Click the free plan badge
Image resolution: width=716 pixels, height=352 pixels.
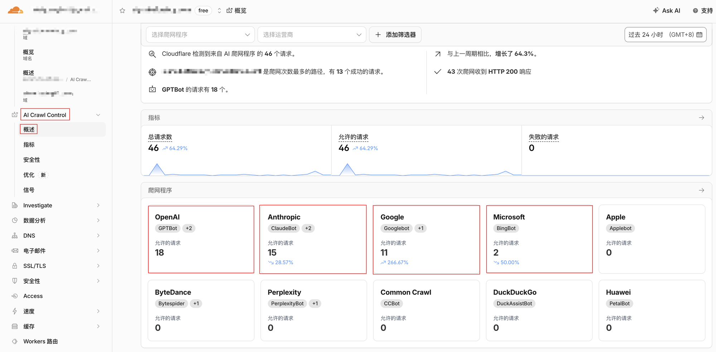click(x=203, y=11)
